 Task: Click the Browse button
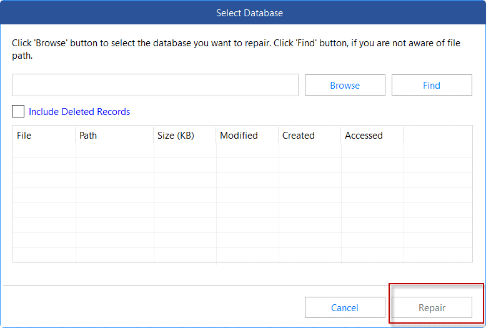pyautogui.click(x=345, y=85)
